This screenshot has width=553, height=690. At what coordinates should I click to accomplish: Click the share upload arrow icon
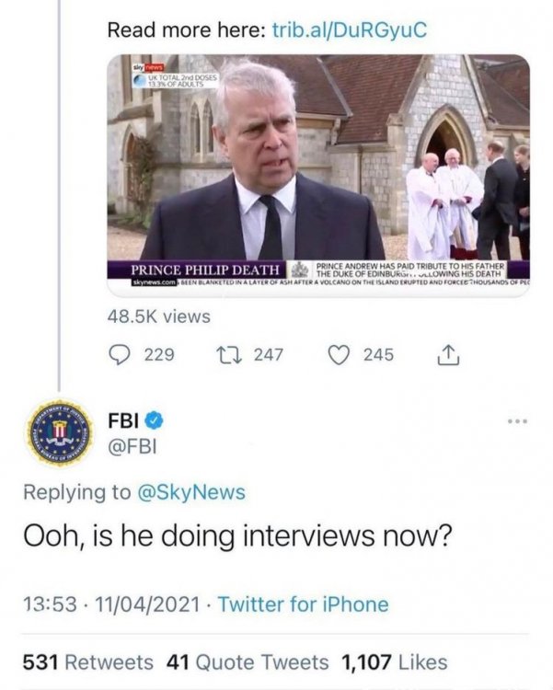point(450,354)
